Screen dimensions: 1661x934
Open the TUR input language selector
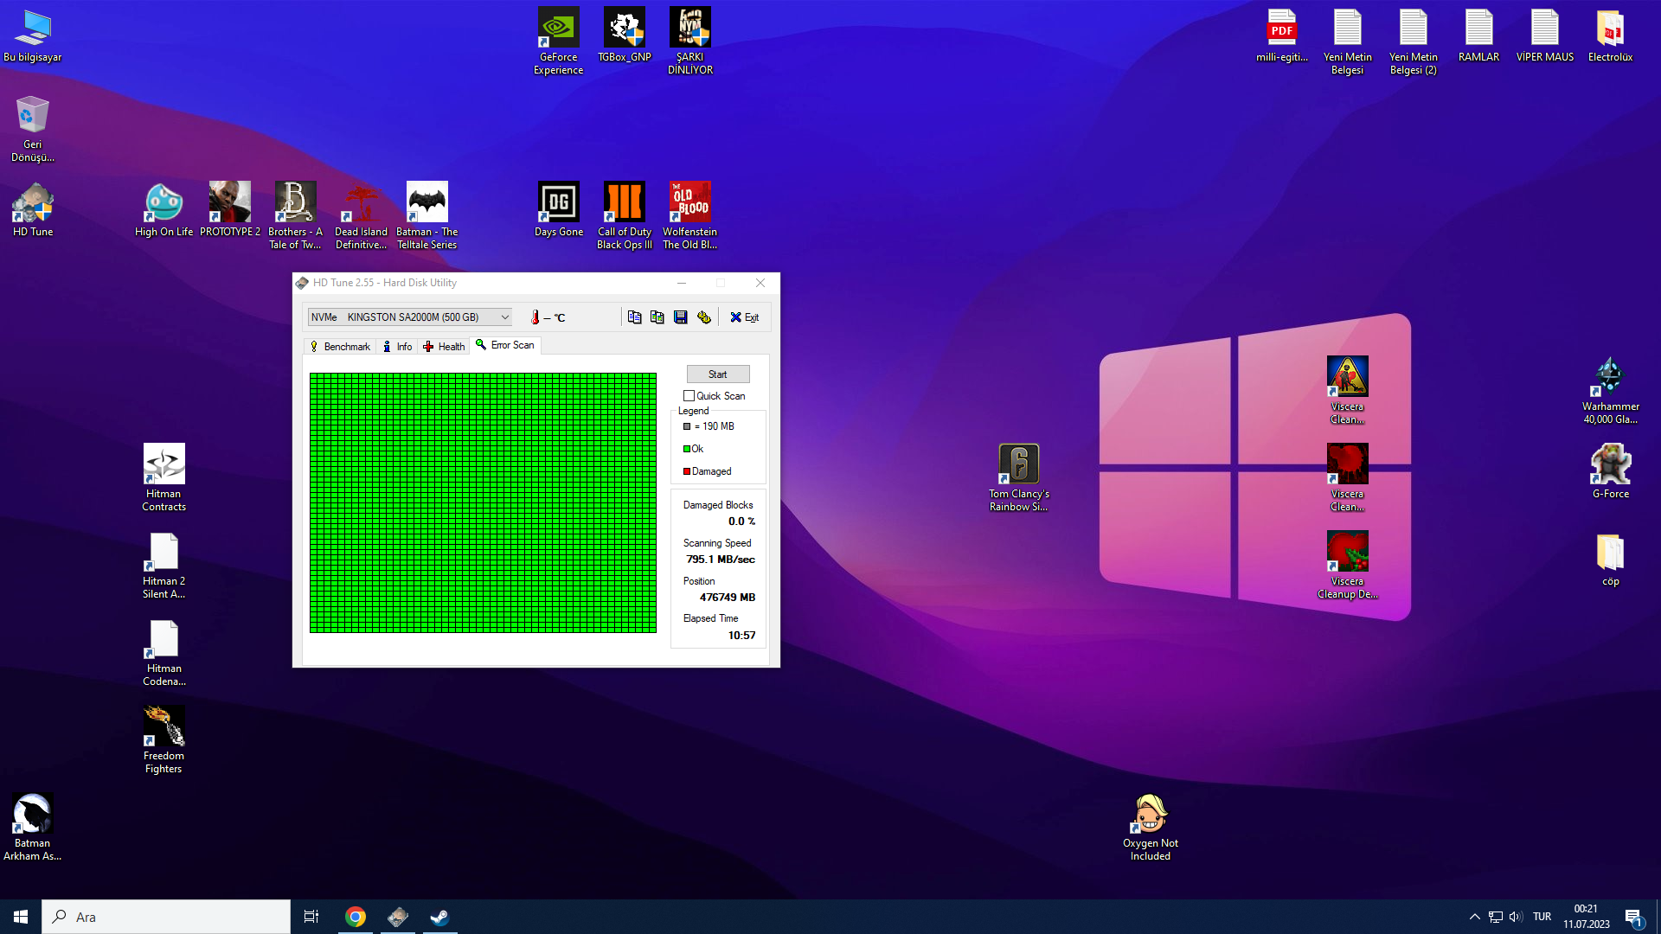(1542, 917)
